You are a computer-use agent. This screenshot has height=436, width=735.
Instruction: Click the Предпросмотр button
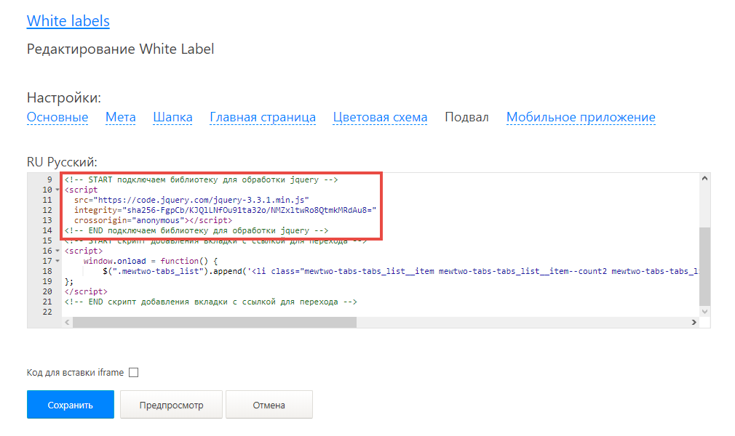171,404
